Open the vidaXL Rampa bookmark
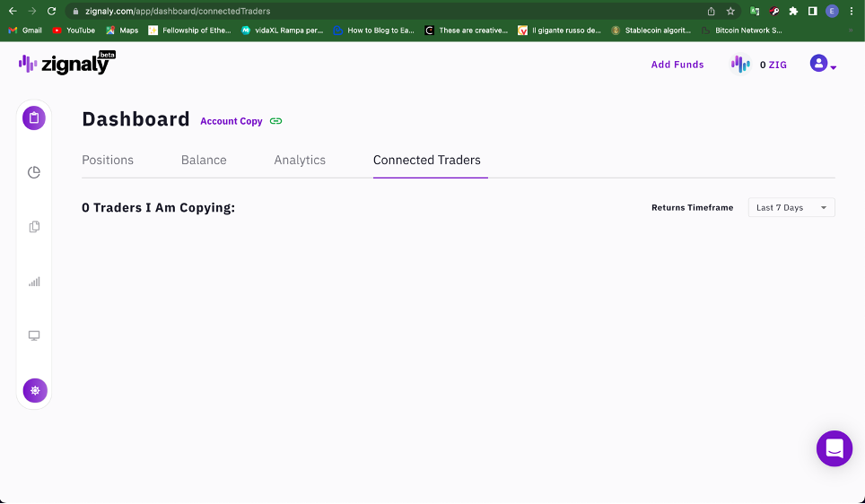The height and width of the screenshot is (504, 865). [x=282, y=30]
